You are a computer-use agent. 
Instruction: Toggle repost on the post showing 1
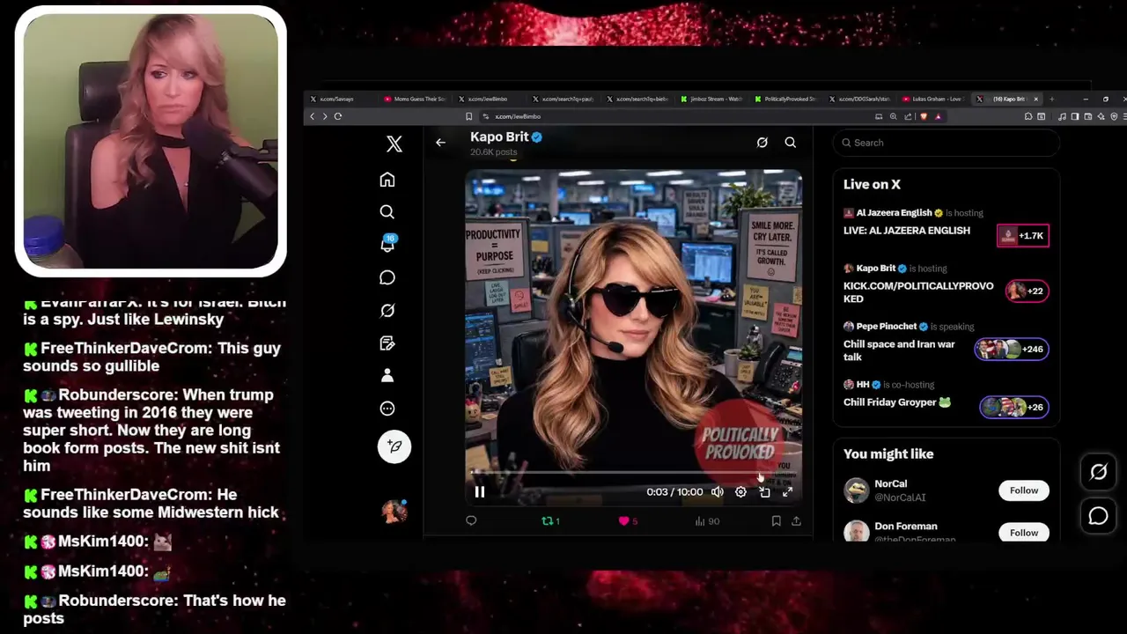[x=550, y=521]
